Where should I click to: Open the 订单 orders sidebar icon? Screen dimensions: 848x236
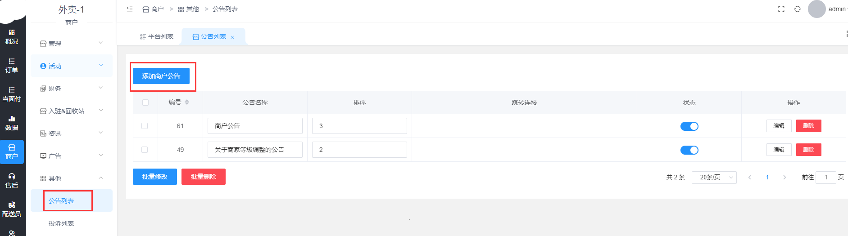(x=12, y=66)
